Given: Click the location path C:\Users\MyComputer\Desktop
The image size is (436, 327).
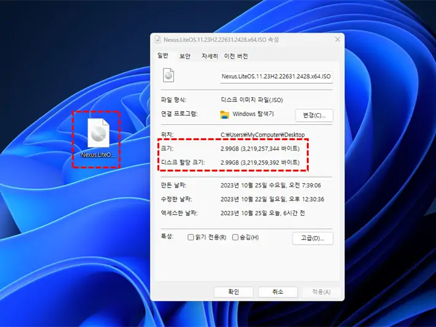Looking at the screenshot, I should click(263, 135).
